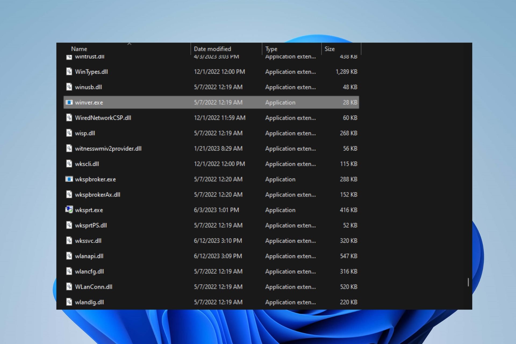516x344 pixels.
Task: Select the witnesswmiv2provider.dll file name
Action: (x=108, y=149)
